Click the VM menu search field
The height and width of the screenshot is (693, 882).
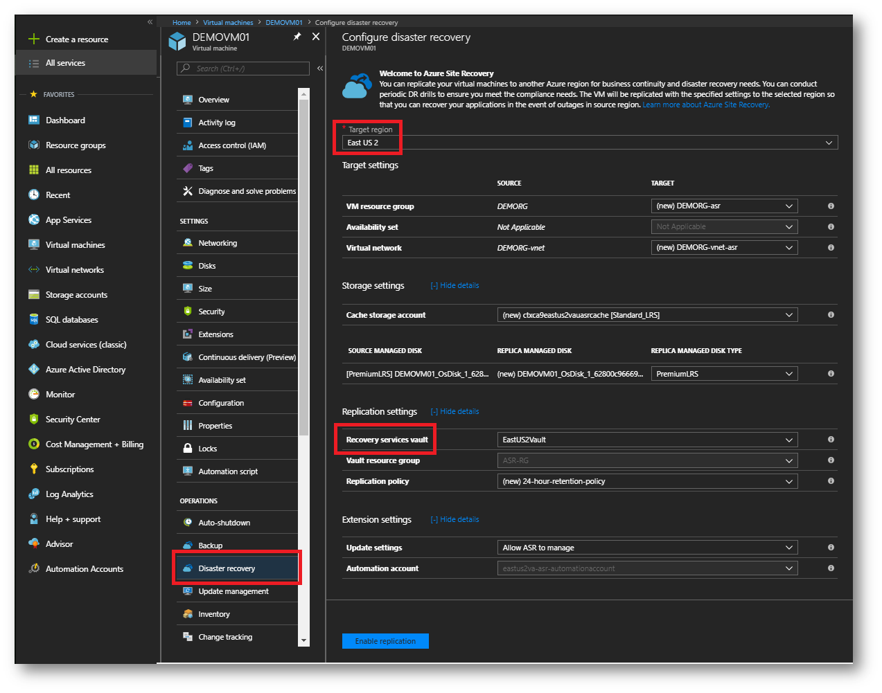click(243, 69)
